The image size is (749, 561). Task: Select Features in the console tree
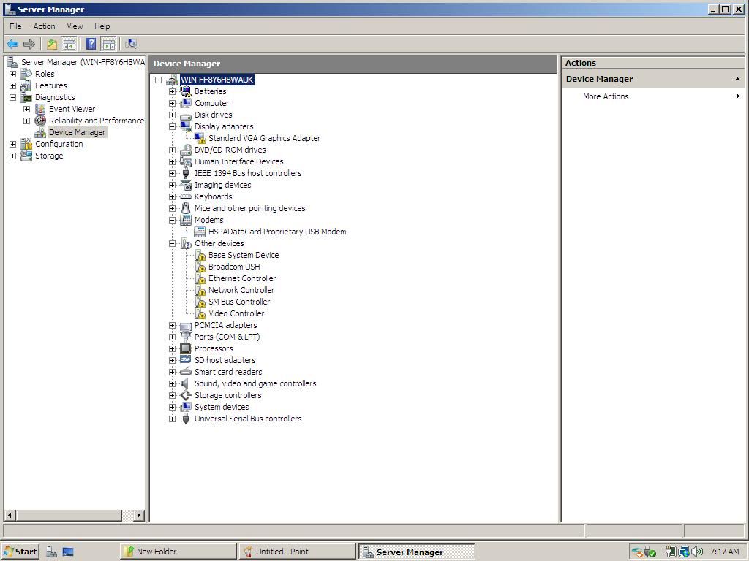(x=50, y=86)
